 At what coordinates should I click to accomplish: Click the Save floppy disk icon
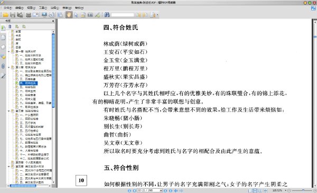13,15
